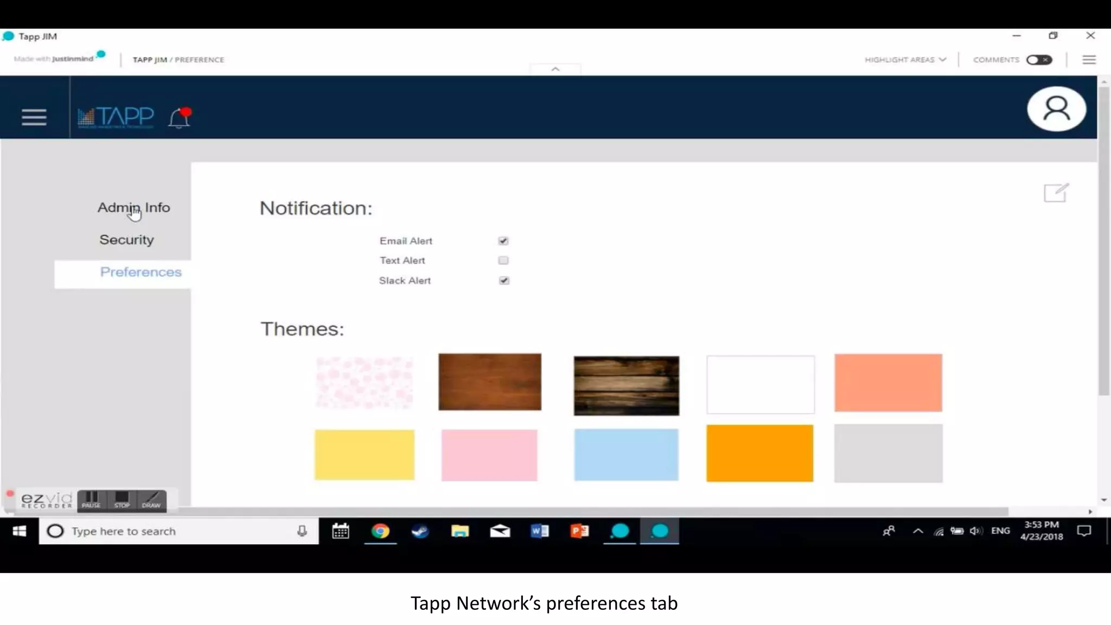
Task: Click the vertical scrollbar thumb
Action: [x=1104, y=241]
